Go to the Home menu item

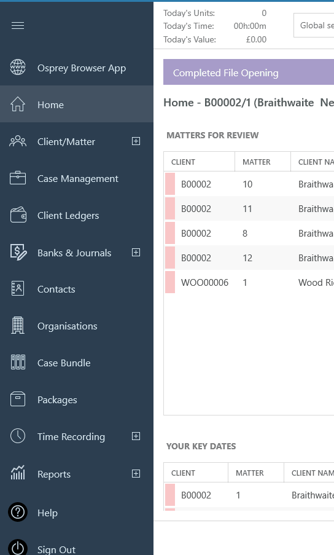(77, 104)
